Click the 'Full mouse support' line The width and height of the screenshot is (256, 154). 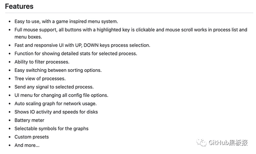point(131,30)
